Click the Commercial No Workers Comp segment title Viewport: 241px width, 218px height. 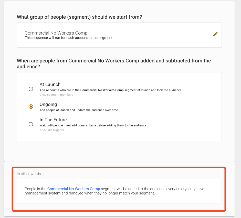[56, 33]
